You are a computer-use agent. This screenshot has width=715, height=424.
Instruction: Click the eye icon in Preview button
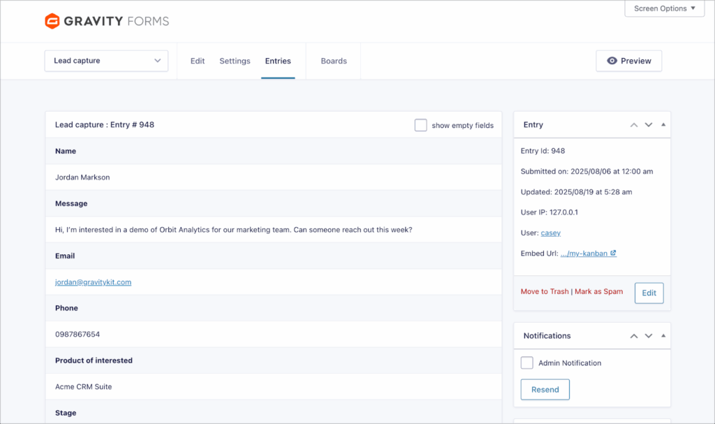[x=612, y=61]
